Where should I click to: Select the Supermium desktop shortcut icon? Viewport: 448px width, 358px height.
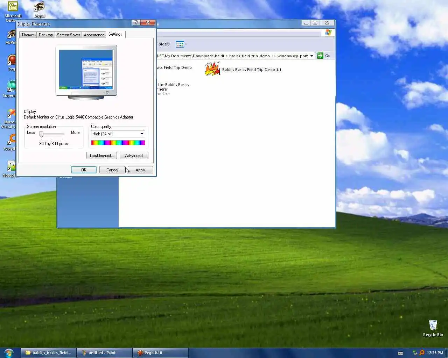pos(12,86)
